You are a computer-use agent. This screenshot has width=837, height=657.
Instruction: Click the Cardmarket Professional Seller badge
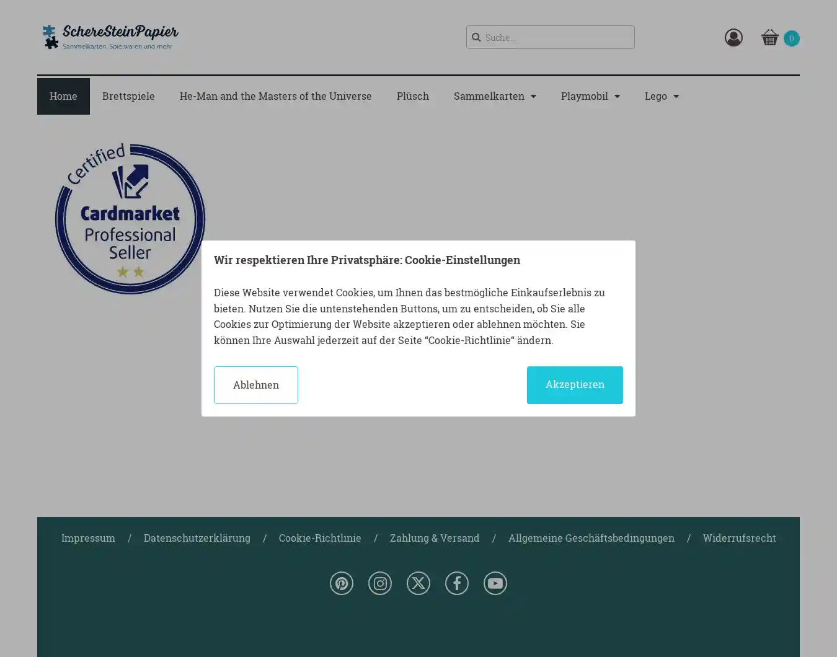[x=130, y=218]
